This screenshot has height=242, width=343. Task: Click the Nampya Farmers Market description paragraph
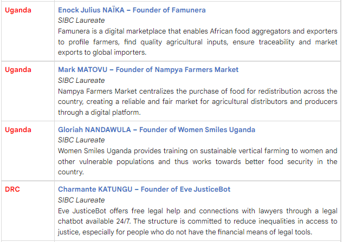tap(197, 102)
